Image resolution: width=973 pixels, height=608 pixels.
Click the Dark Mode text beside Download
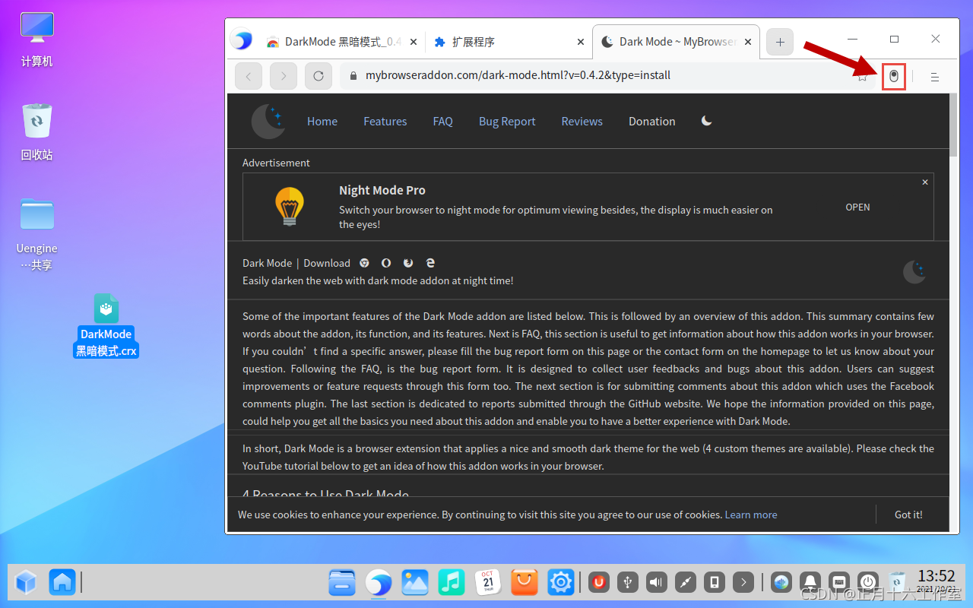tap(267, 263)
